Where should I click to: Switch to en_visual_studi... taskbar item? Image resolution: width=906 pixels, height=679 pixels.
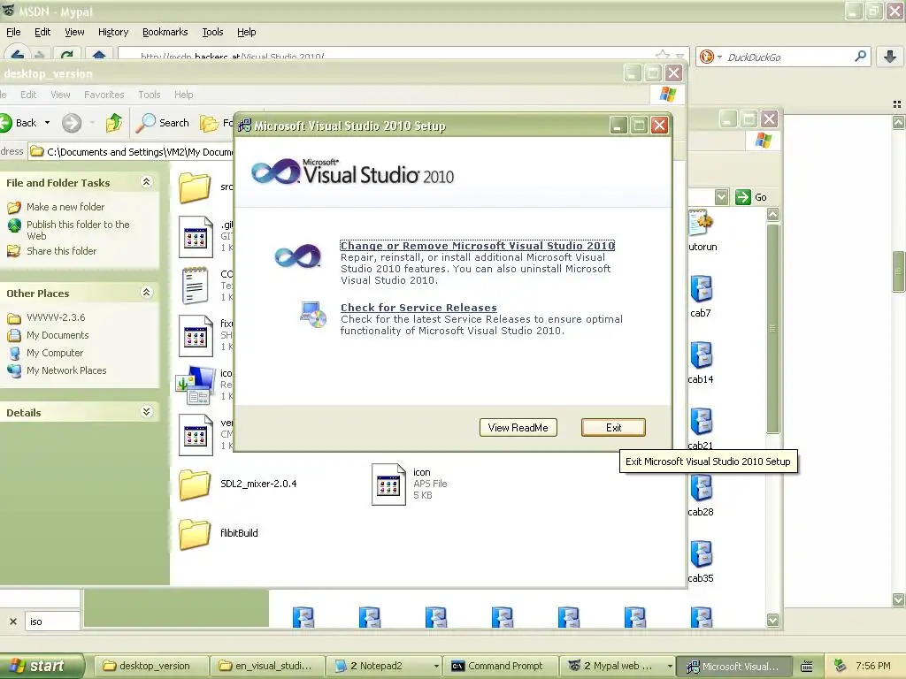[x=266, y=666]
